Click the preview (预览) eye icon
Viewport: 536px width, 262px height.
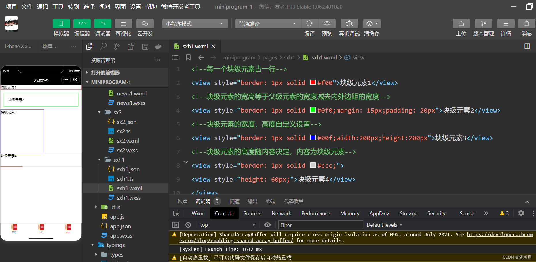coord(327,23)
